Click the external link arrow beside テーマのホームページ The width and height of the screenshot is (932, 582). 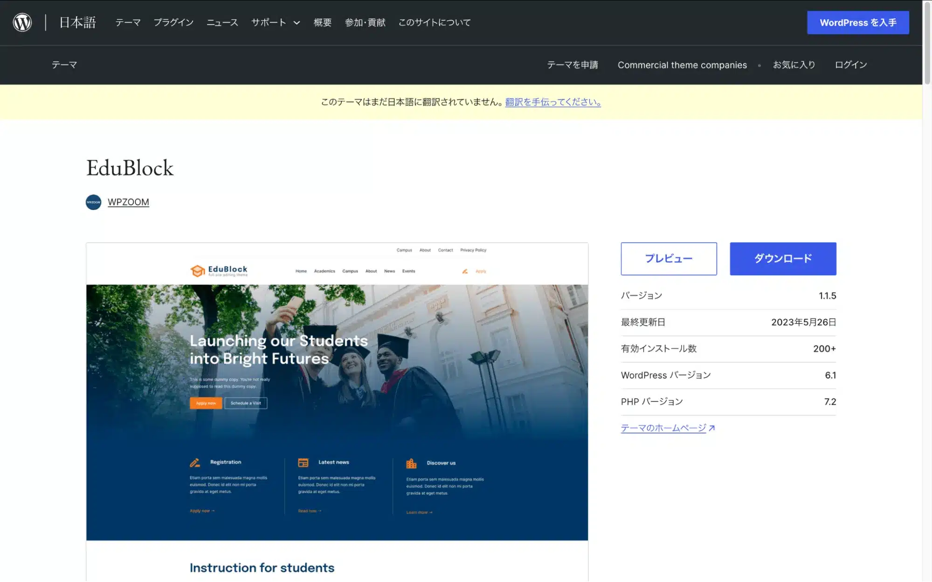click(712, 428)
